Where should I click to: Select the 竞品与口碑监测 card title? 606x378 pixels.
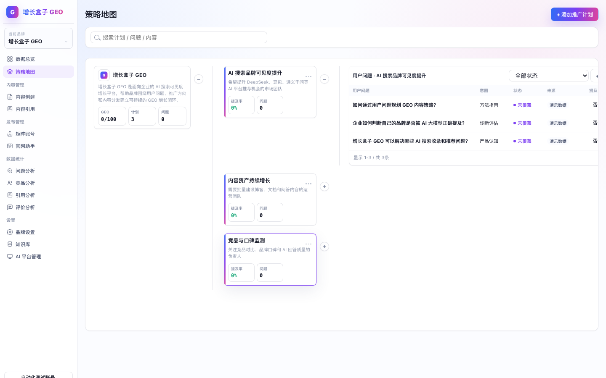(x=247, y=241)
